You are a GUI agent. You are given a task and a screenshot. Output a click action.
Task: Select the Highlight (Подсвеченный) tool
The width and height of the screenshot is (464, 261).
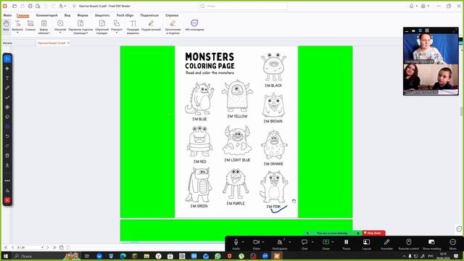click(x=151, y=26)
